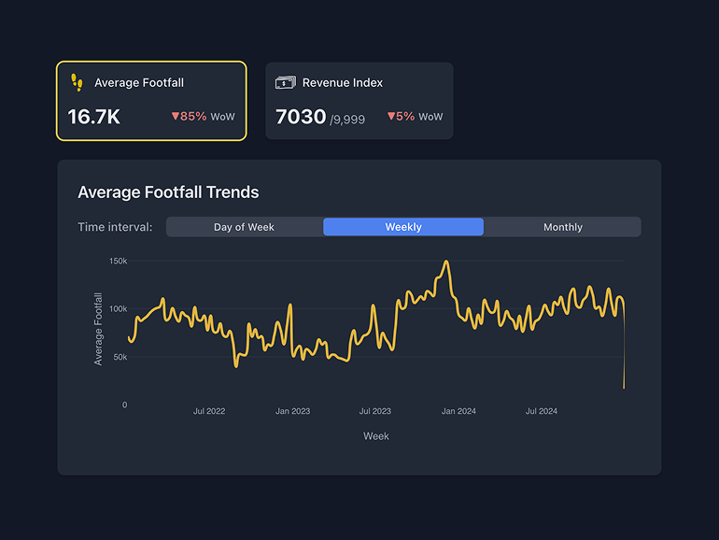Click the 50k y-axis label
This screenshot has height=540, width=719.
pyautogui.click(x=120, y=357)
